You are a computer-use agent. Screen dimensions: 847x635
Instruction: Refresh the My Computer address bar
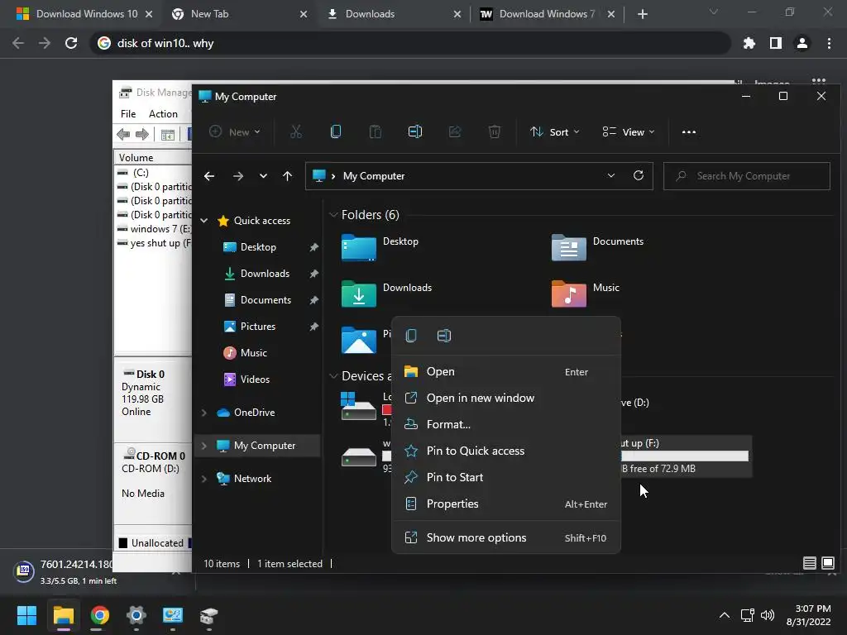pos(639,175)
